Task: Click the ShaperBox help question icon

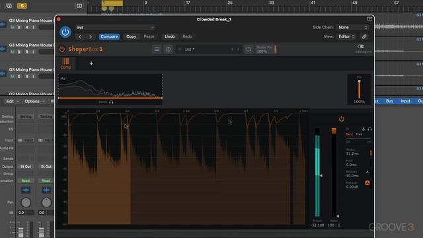Action: pyautogui.click(x=168, y=49)
